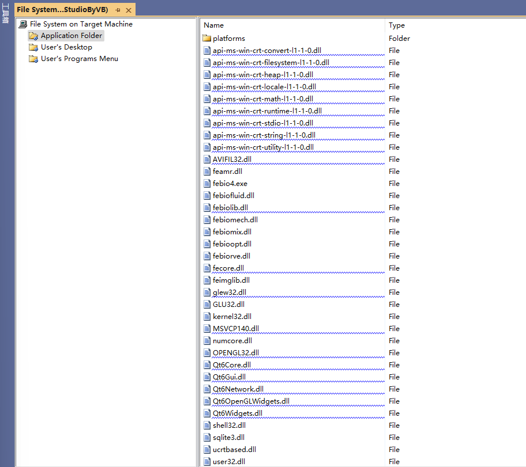This screenshot has height=467, width=526.
Task: Select the feimglib.dll file name
Action: 231,280
